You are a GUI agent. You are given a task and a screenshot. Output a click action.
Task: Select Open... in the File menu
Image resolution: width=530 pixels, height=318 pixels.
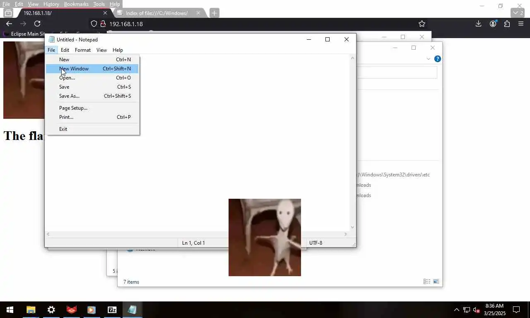(92, 78)
